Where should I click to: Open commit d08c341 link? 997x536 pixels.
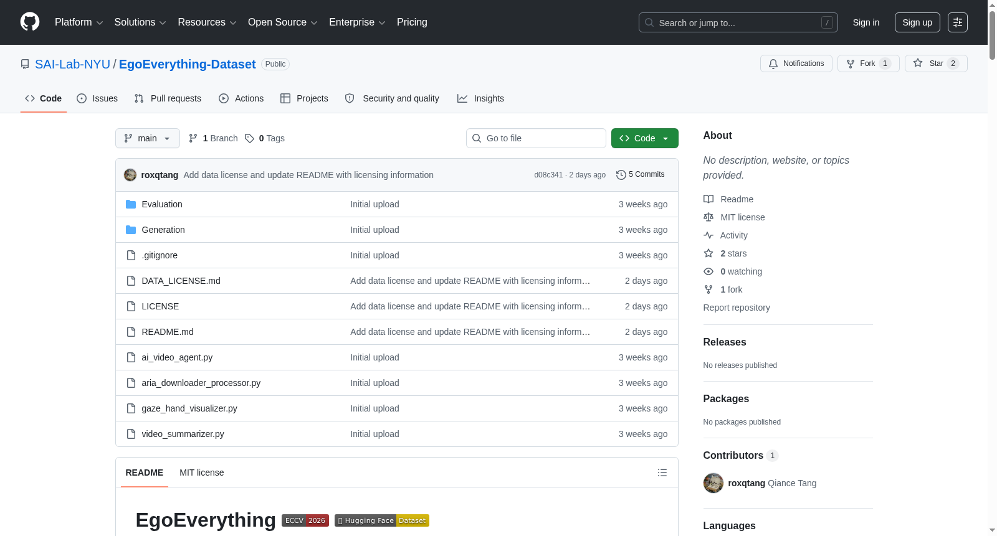tap(548, 175)
